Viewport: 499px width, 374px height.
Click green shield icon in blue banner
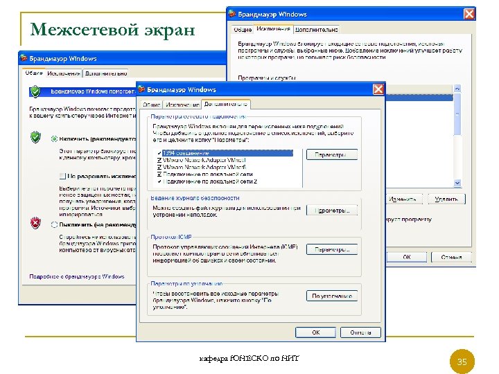[x=35, y=91]
